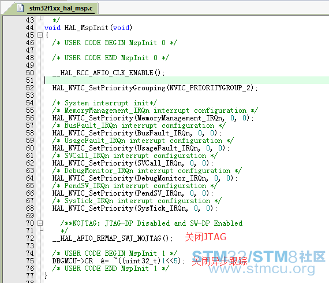
Task: Click DBGMCU->CR assignment on line 75
Action: (119, 261)
